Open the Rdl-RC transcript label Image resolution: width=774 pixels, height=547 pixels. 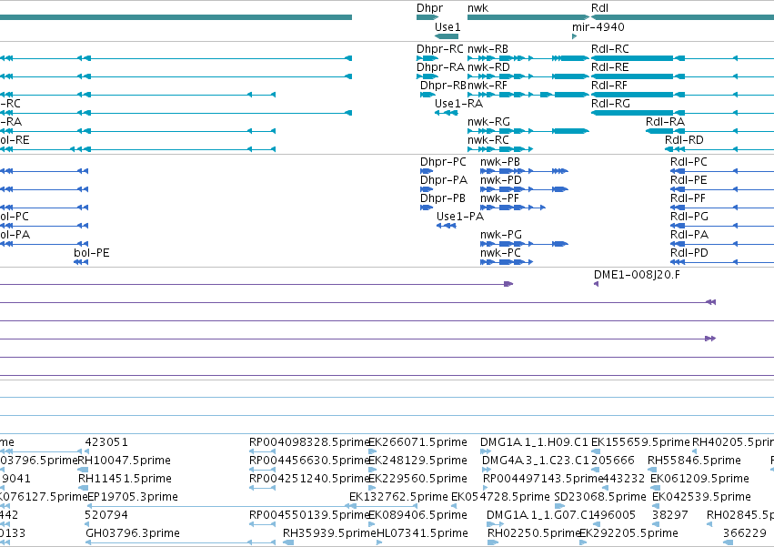pyautogui.click(x=610, y=49)
